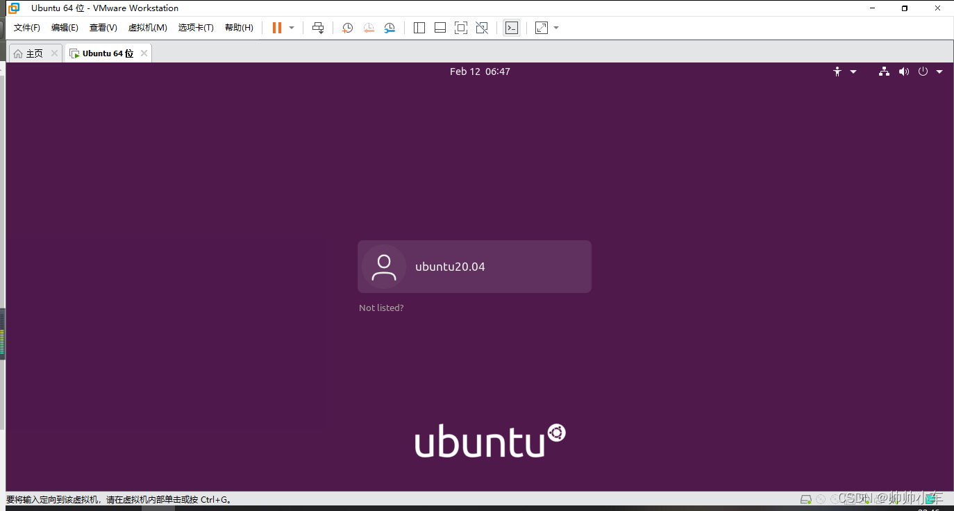The width and height of the screenshot is (954, 511).
Task: Click the Not listed? link
Action: point(381,308)
